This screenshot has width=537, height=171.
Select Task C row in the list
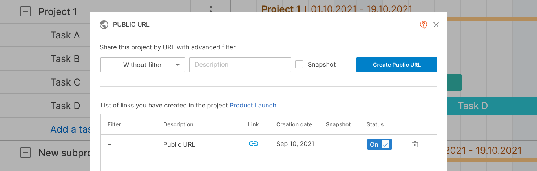65,82
